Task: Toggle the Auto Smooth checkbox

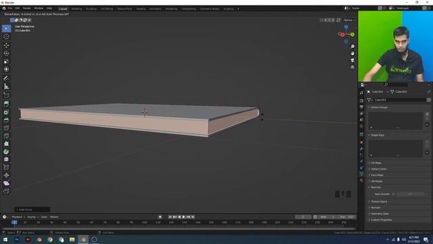Action: 393,194
